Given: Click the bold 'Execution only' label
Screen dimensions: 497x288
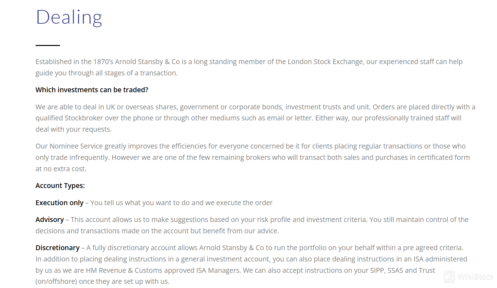Looking at the screenshot, I should click(x=60, y=203).
